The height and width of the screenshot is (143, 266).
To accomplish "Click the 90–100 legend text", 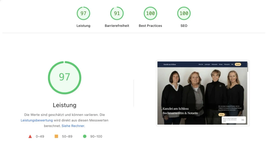I will pyautogui.click(x=96, y=137).
